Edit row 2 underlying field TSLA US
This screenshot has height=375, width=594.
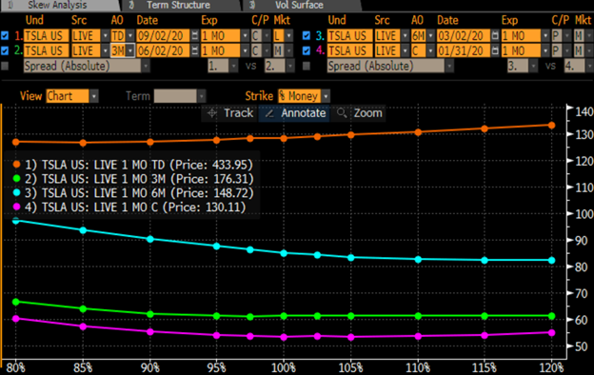47,50
